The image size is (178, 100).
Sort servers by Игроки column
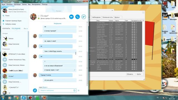[x=112, y=21]
